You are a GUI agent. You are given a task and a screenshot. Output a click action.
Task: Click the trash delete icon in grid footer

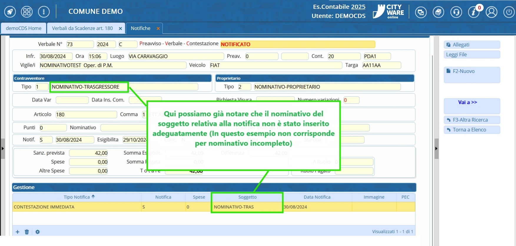coord(27,232)
